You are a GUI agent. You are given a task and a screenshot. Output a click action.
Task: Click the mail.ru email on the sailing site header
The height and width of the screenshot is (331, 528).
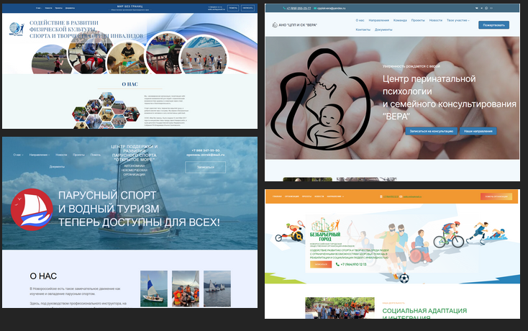point(206,155)
